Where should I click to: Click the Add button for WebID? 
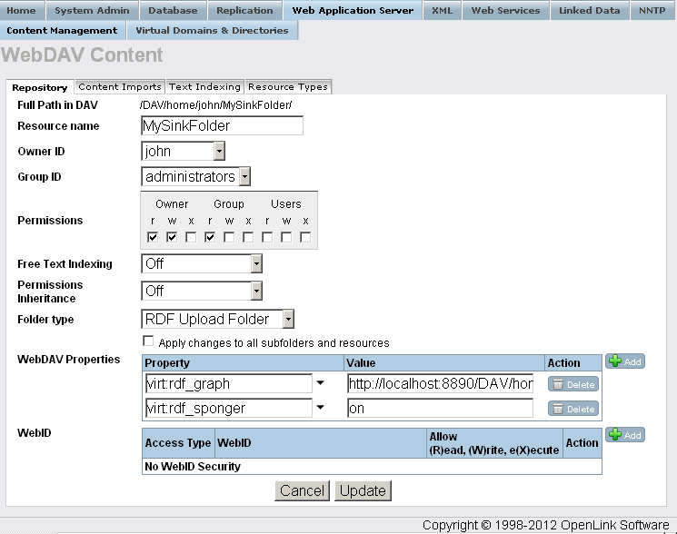pos(624,435)
